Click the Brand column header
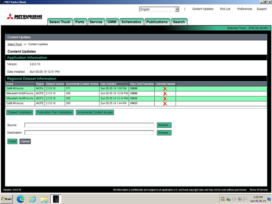Screen dimensions: 272x204 [x=20, y=84]
